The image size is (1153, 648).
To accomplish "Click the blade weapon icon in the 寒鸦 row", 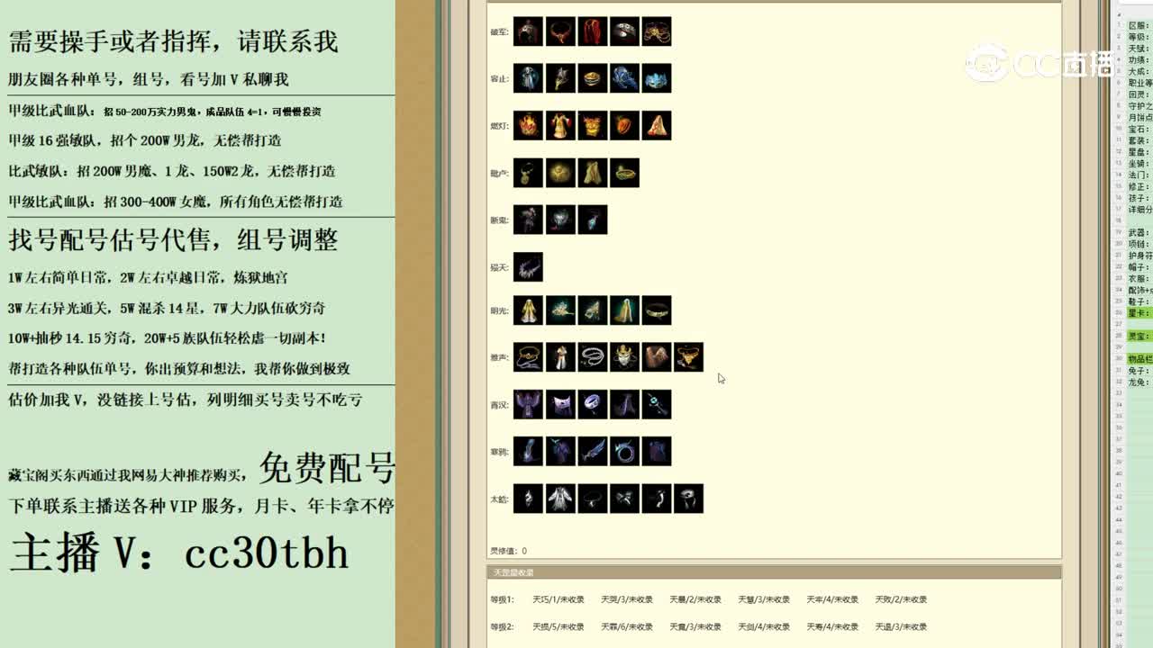I will tap(593, 451).
